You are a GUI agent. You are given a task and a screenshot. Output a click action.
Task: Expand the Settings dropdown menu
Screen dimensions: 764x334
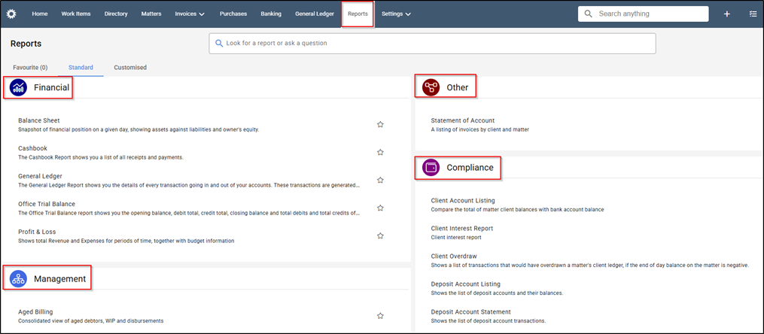point(396,14)
